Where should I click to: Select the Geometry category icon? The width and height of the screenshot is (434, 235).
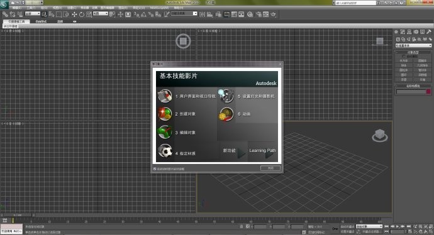tap(398, 39)
